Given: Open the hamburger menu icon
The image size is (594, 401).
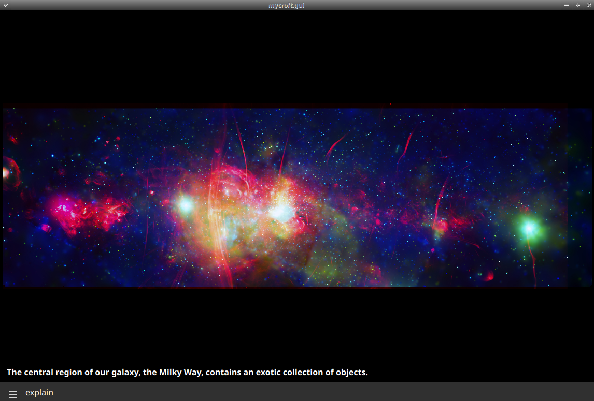Looking at the screenshot, I should [13, 394].
